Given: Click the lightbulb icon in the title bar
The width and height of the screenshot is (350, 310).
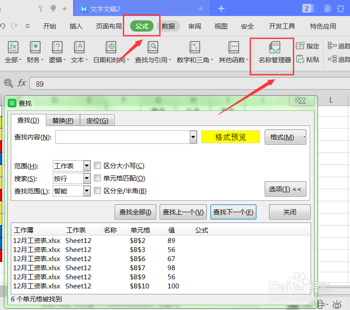Looking at the screenshot, I should [53, 8].
